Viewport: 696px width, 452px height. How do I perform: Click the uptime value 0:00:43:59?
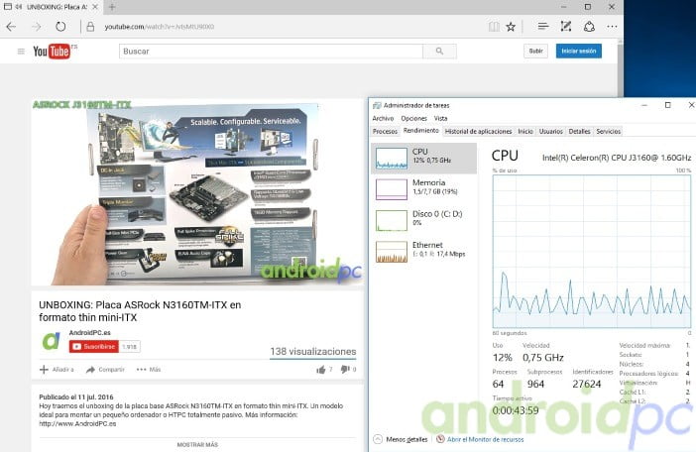[516, 410]
